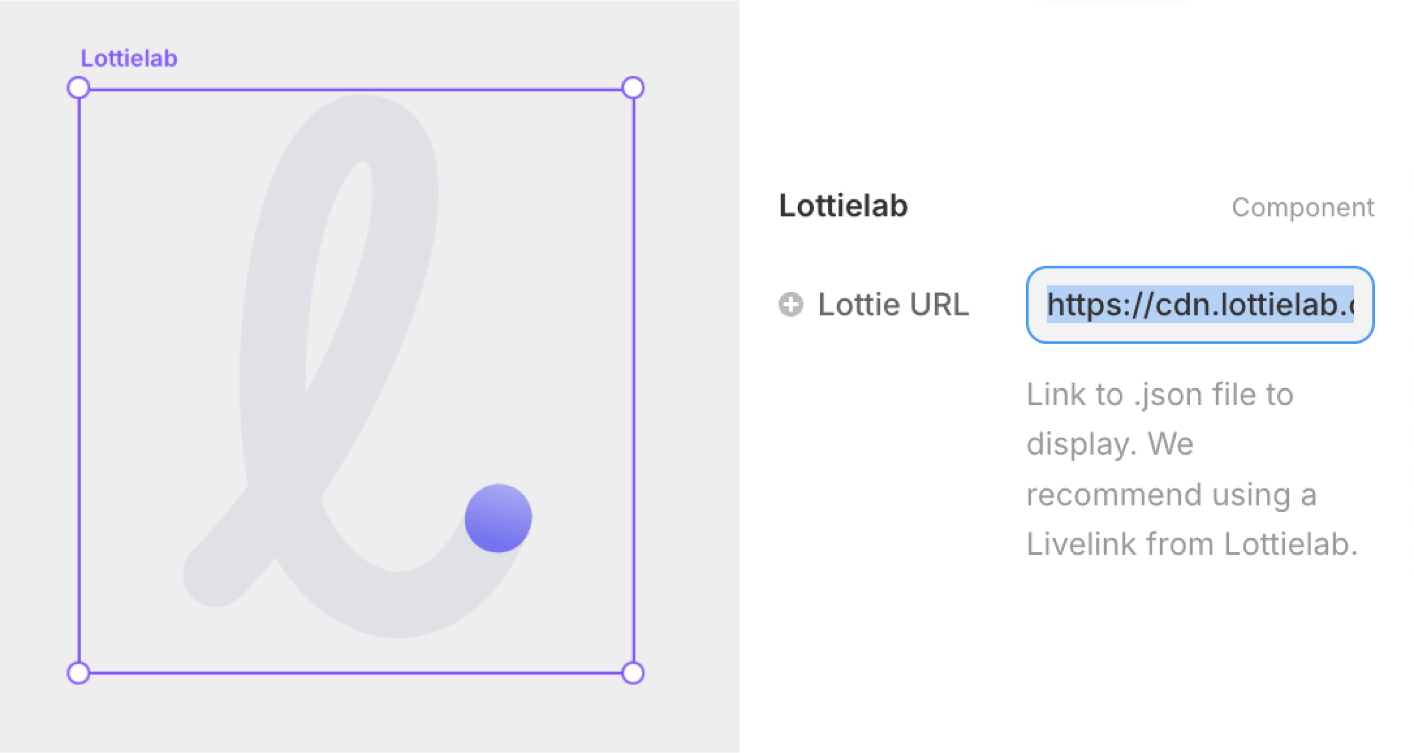
Task: Click the Lottie URL property label
Action: (x=893, y=305)
